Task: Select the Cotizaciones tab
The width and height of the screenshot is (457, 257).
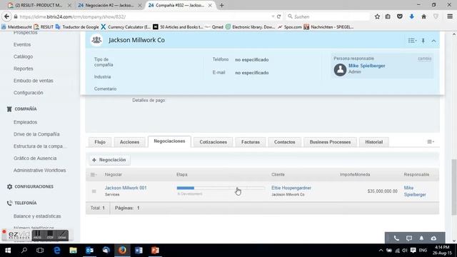Action: point(213,142)
